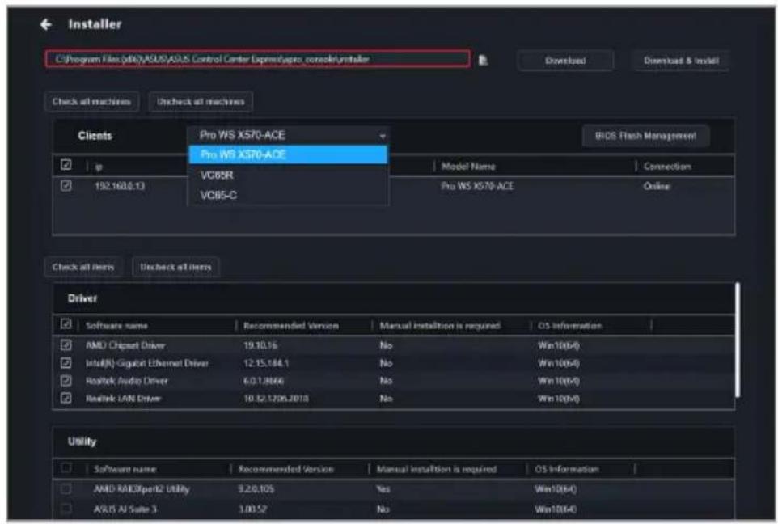Click the Model Name column header
Viewport: 778px width, 524px height.
468,167
